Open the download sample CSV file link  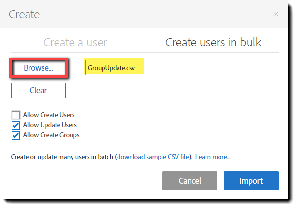click(153, 157)
